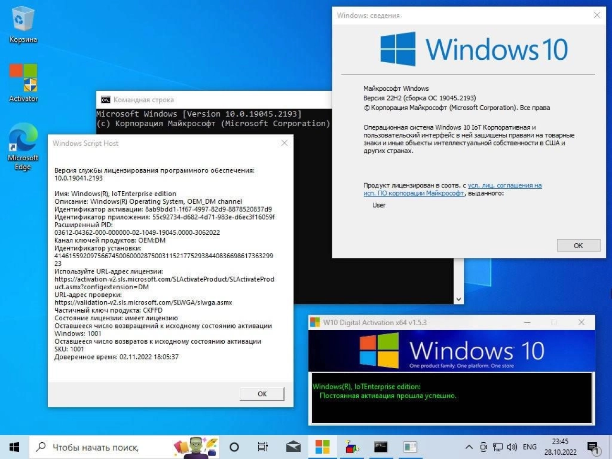Click the activator green status output area
This screenshot has height=459, width=612.
tap(452, 398)
